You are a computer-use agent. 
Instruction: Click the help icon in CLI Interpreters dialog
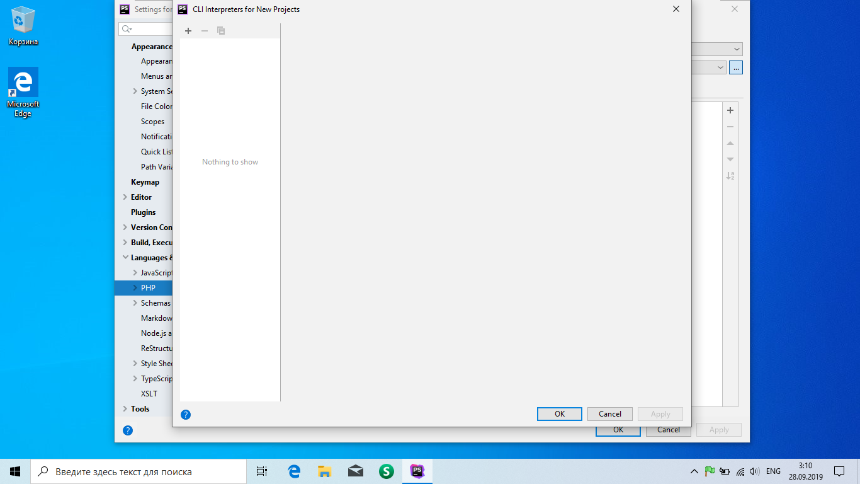(x=186, y=415)
